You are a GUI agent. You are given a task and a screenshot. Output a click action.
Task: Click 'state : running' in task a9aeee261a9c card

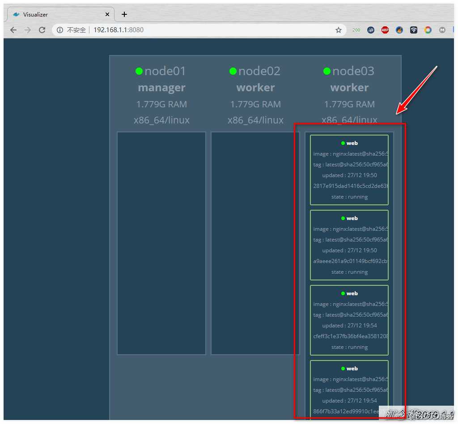click(x=349, y=272)
